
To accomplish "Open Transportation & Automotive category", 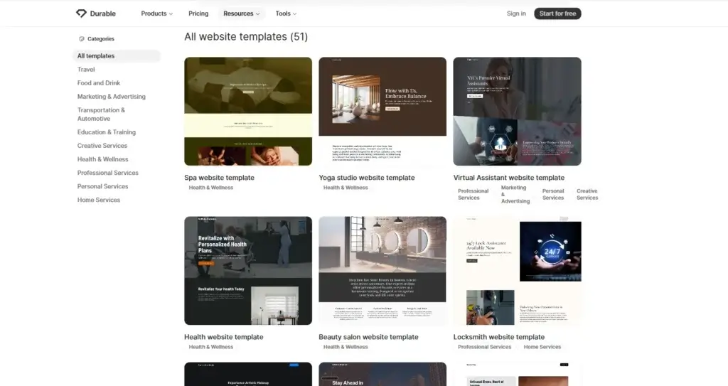I will 101,114.
